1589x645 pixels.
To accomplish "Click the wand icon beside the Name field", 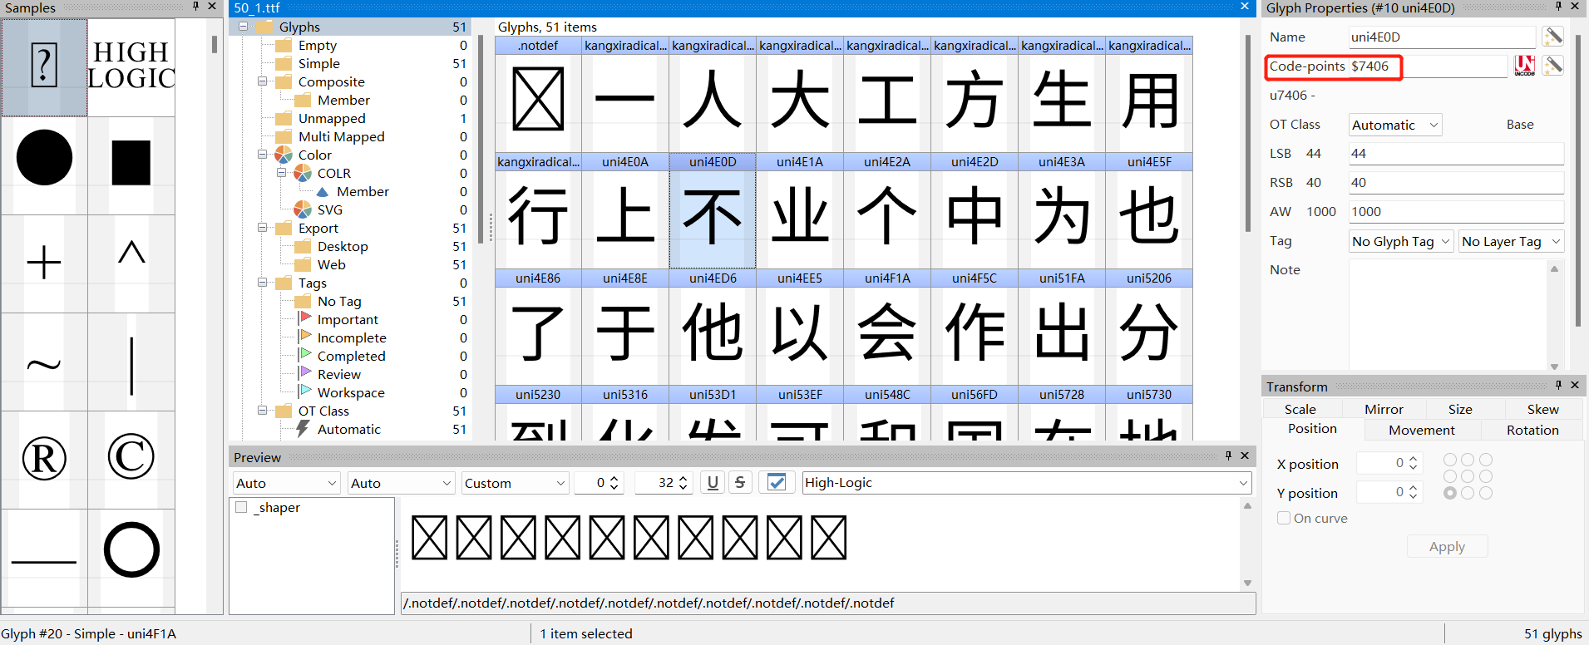I will (1552, 37).
